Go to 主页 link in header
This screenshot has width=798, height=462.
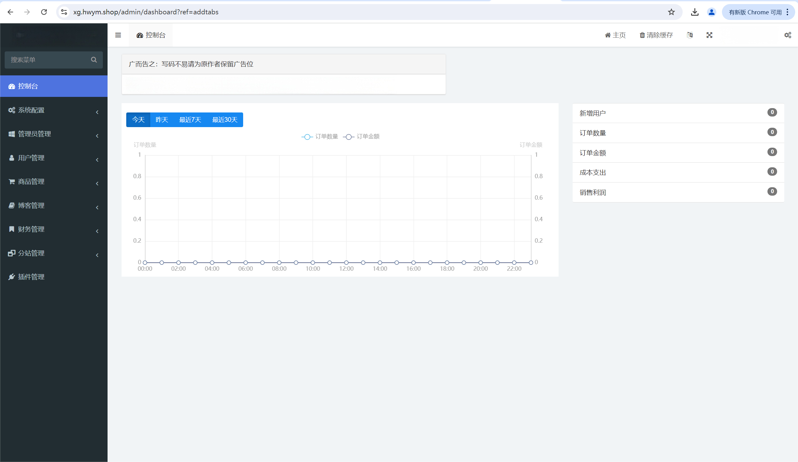click(x=615, y=35)
